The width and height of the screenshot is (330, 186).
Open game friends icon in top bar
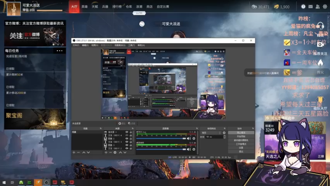point(318,7)
